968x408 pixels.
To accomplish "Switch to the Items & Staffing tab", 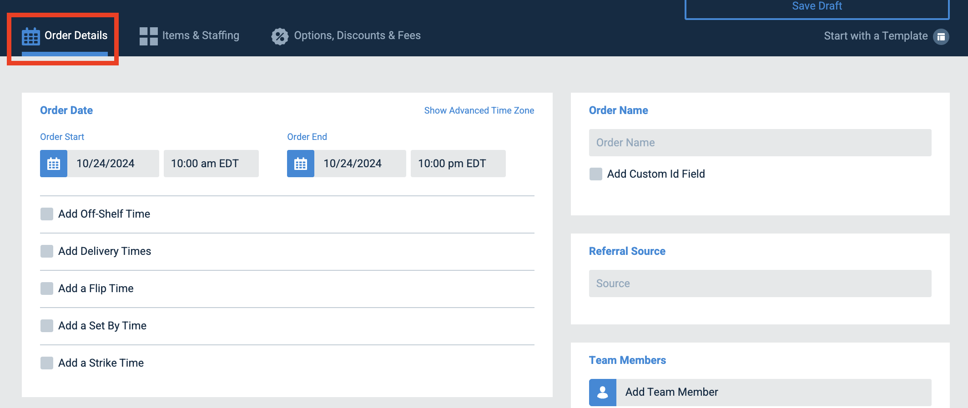I will [x=189, y=35].
